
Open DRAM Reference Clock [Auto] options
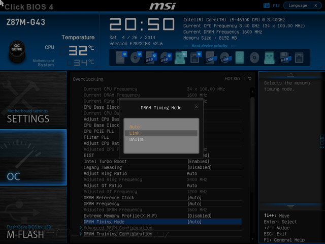(x=194, y=198)
